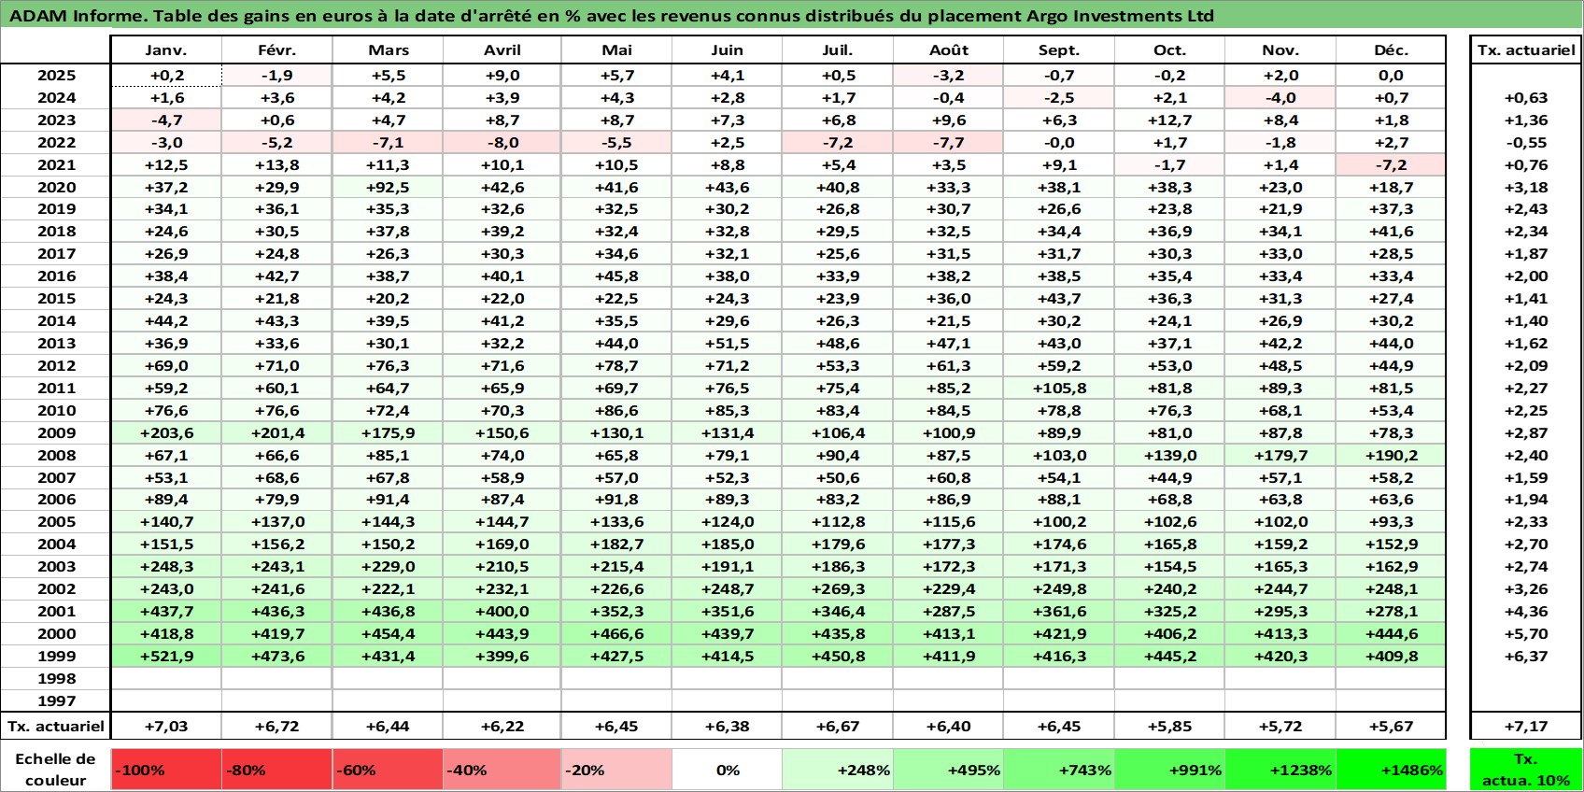Click the +0,2 cell for January 2025
Viewport: 1584px width, 792px height.
(166, 76)
